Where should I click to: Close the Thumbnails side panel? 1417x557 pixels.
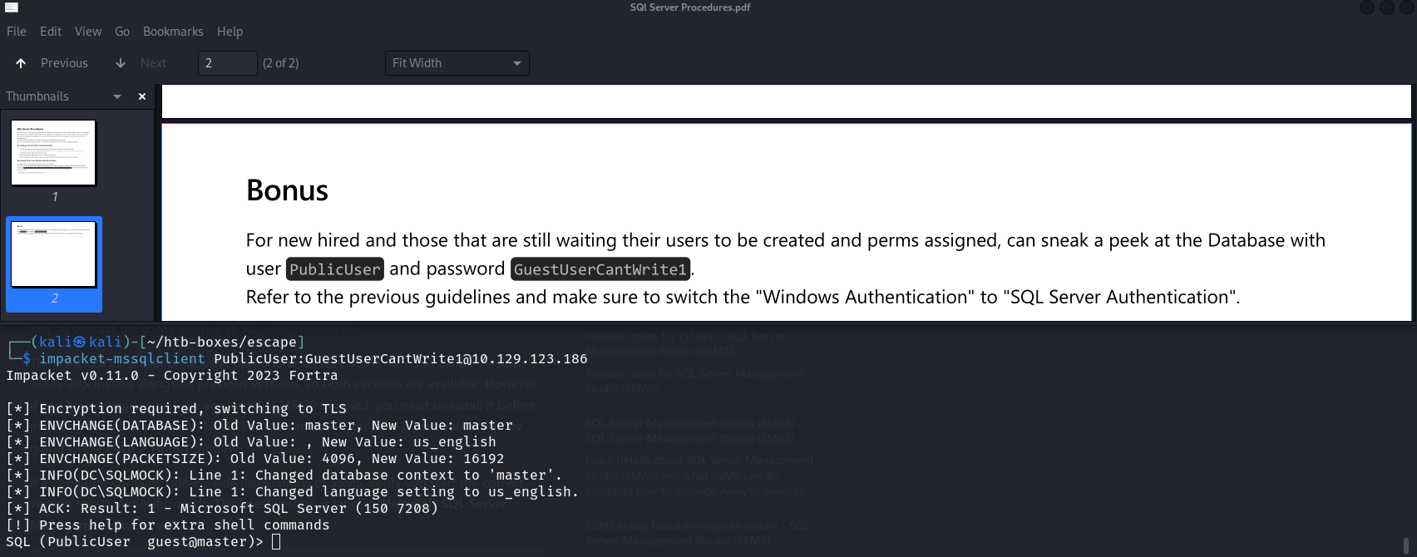click(x=142, y=96)
